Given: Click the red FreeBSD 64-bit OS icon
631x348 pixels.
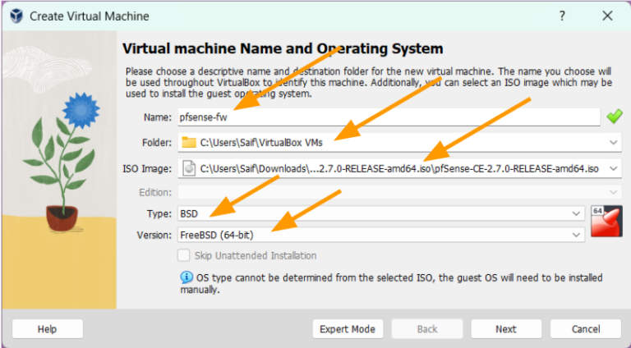Looking at the screenshot, I should tap(606, 221).
